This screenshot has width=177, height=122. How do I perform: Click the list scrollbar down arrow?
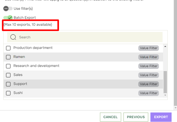(x=165, y=95)
